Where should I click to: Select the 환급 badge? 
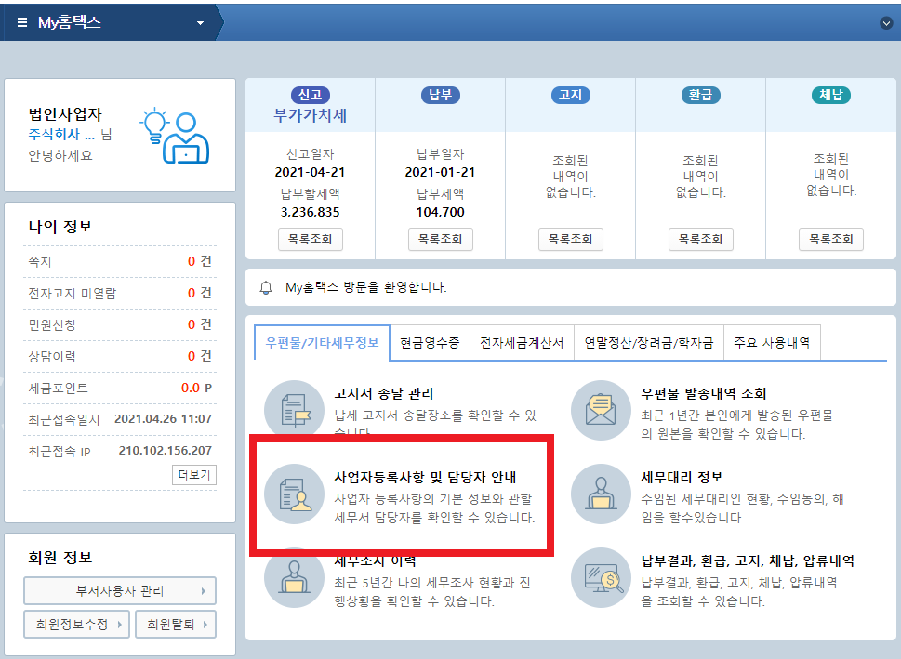[700, 95]
